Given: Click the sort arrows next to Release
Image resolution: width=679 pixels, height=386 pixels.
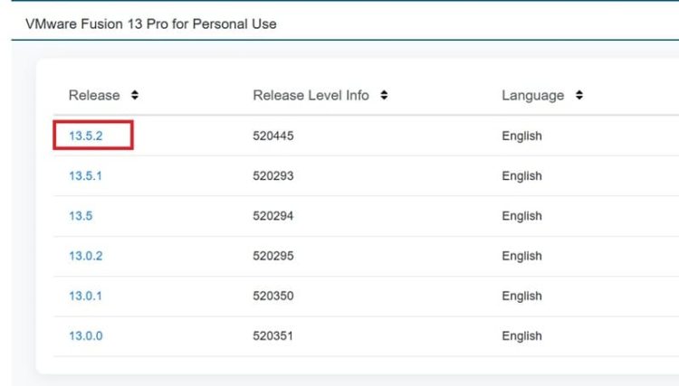Looking at the screenshot, I should [x=135, y=95].
